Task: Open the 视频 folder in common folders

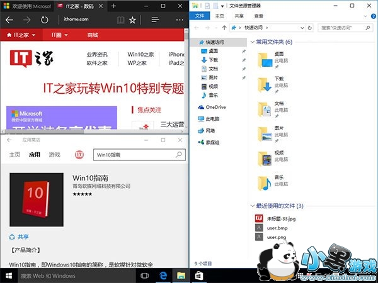Action: (273, 158)
